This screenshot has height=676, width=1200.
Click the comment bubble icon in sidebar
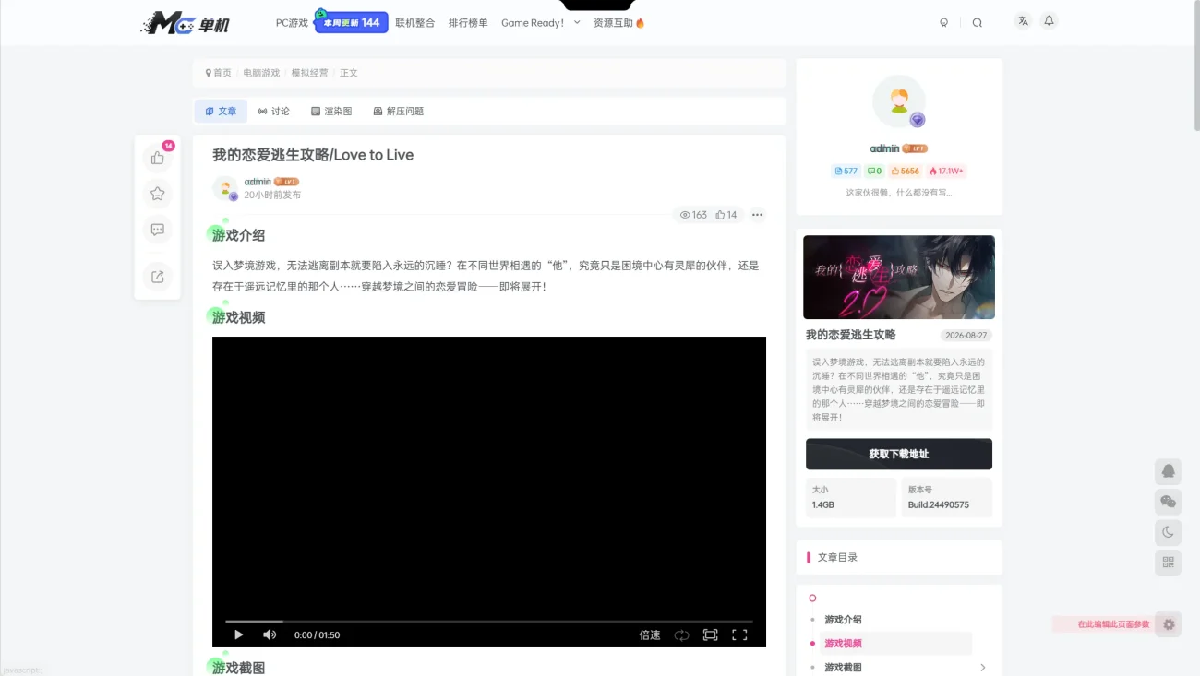click(158, 230)
